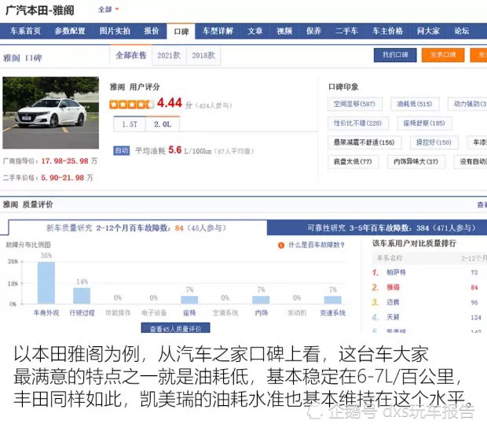Click 座椅舒服(185) impression tag
Viewport: 487px width, 428px height.
coord(424,124)
